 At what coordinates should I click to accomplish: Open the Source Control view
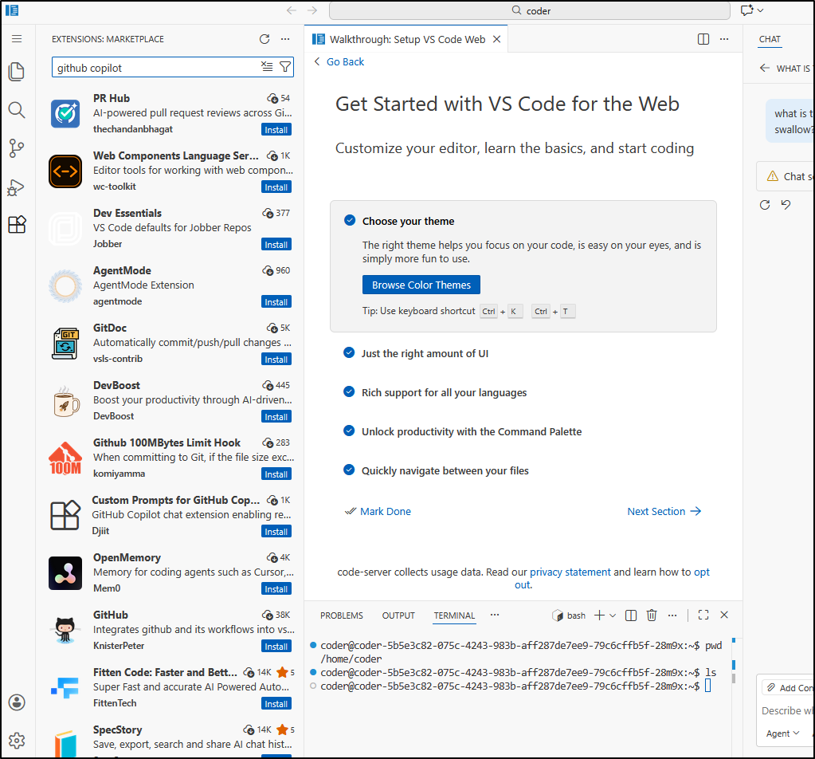pos(17,148)
